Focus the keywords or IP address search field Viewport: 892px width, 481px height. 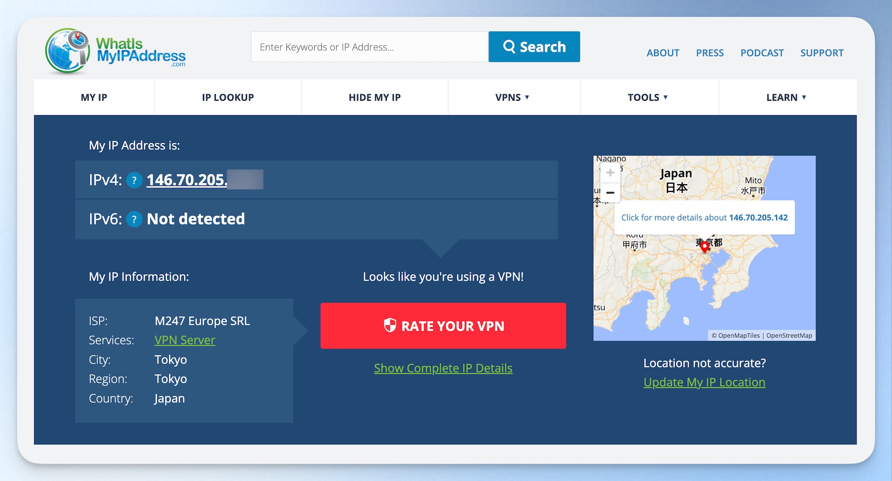click(370, 47)
